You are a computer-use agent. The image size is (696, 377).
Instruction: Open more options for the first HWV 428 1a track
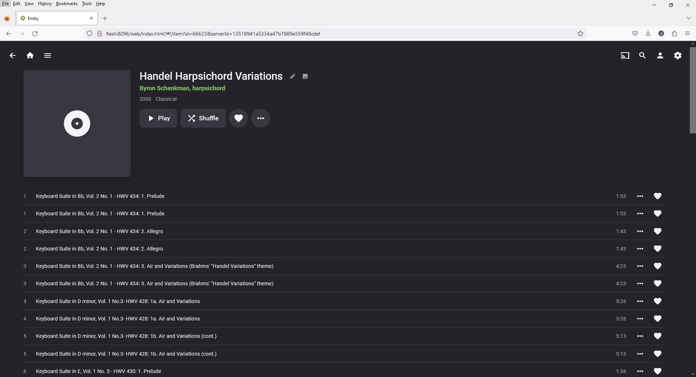pyautogui.click(x=640, y=301)
